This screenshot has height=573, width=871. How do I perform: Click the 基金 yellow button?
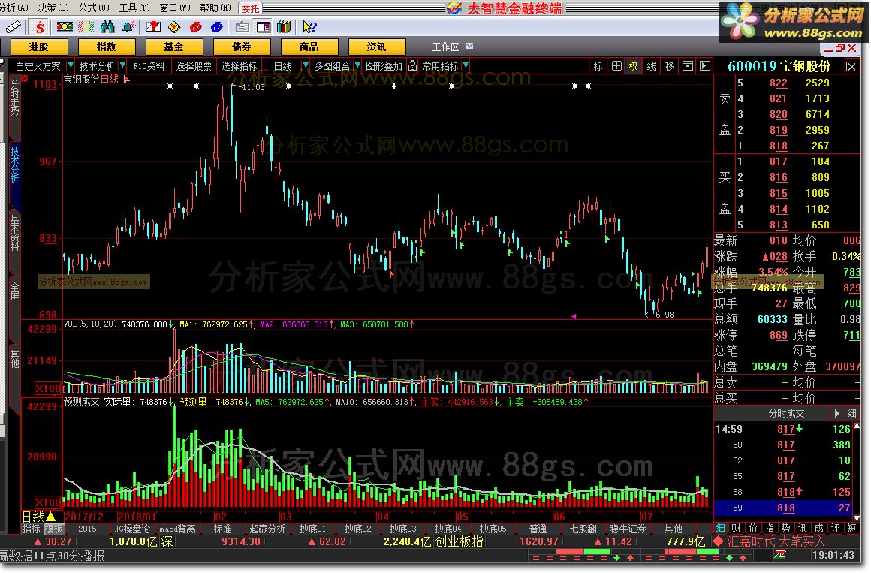(174, 47)
